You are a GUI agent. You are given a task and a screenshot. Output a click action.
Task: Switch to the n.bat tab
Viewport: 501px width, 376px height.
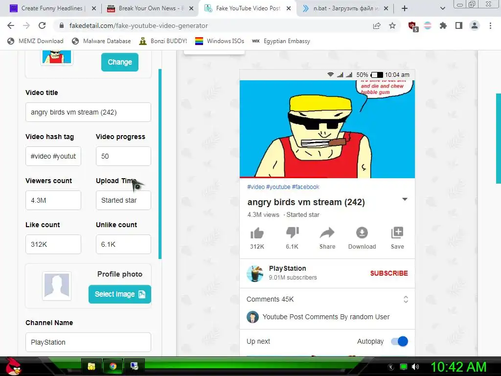344,8
